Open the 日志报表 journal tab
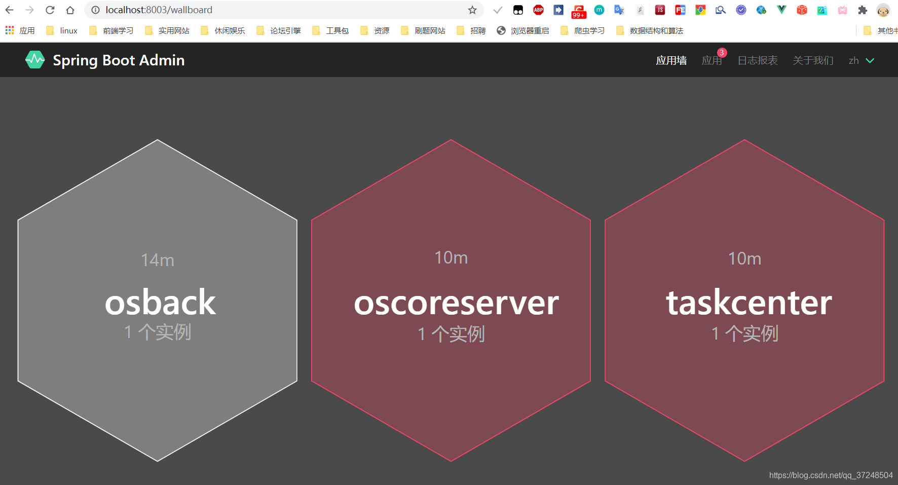This screenshot has width=898, height=485. click(757, 60)
